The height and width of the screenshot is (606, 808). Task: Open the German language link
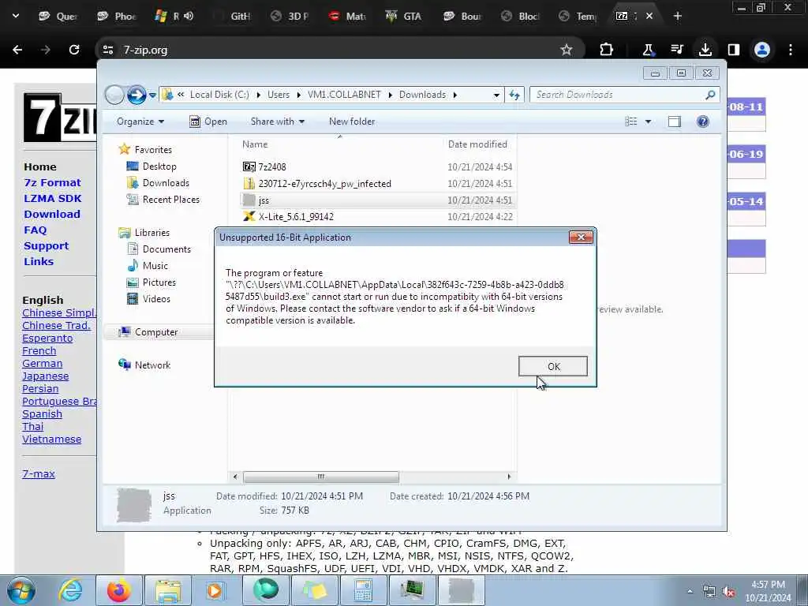tap(43, 363)
